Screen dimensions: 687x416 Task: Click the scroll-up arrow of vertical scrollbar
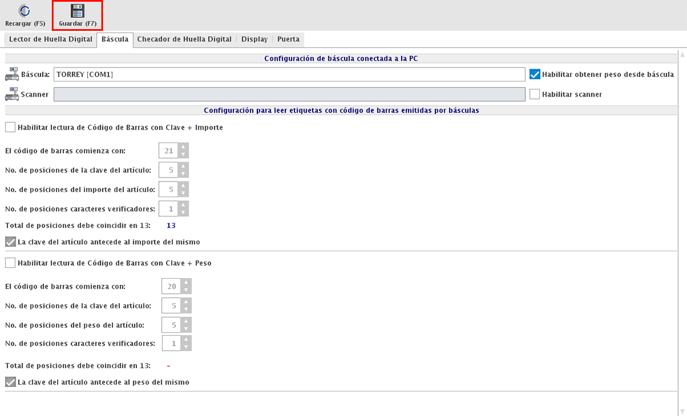click(x=682, y=55)
